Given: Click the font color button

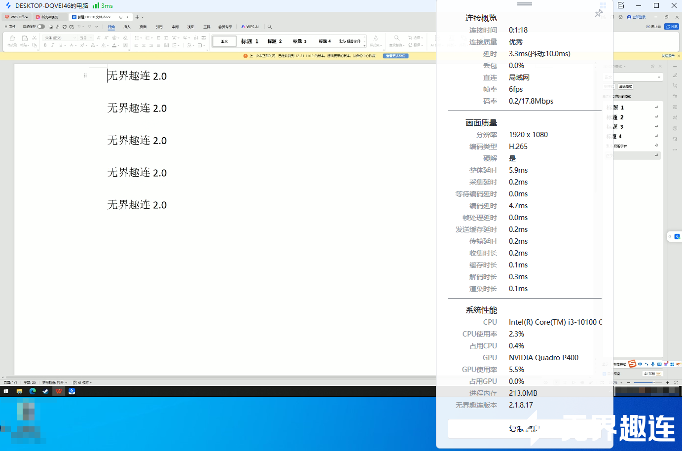Looking at the screenshot, I should coord(114,45).
